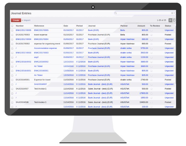
Task: Click Posted status in EXJ/2017/0002 row
Action: tap(168, 44)
